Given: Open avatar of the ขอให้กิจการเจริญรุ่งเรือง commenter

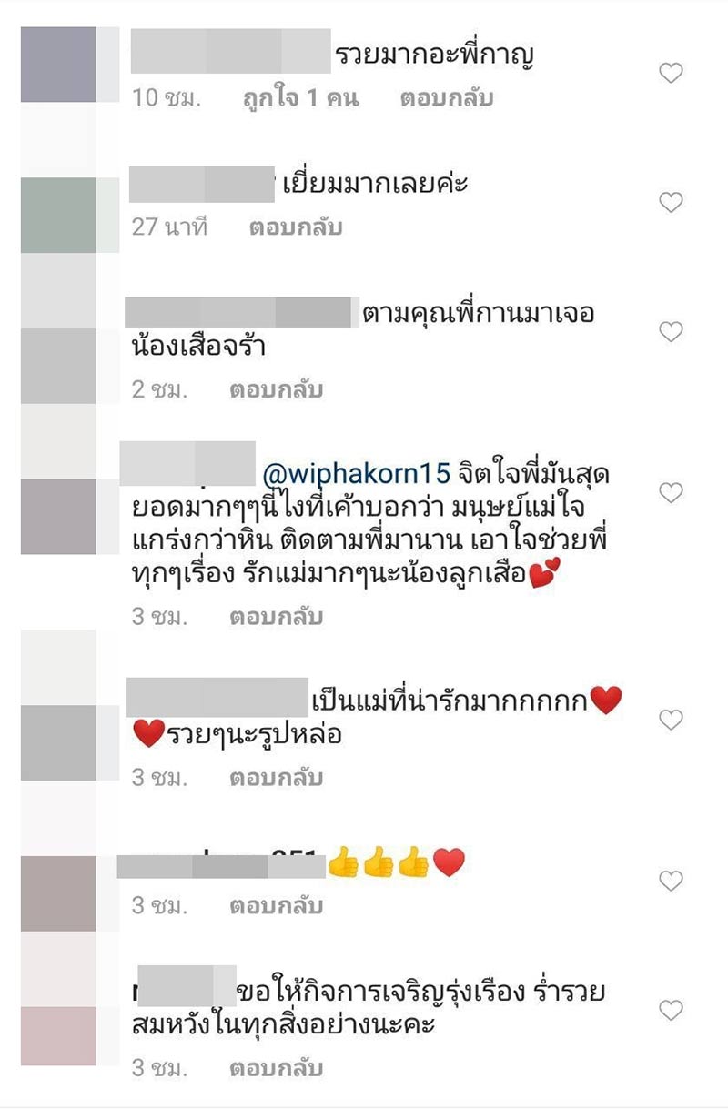Looking at the screenshot, I should click(58, 1035).
